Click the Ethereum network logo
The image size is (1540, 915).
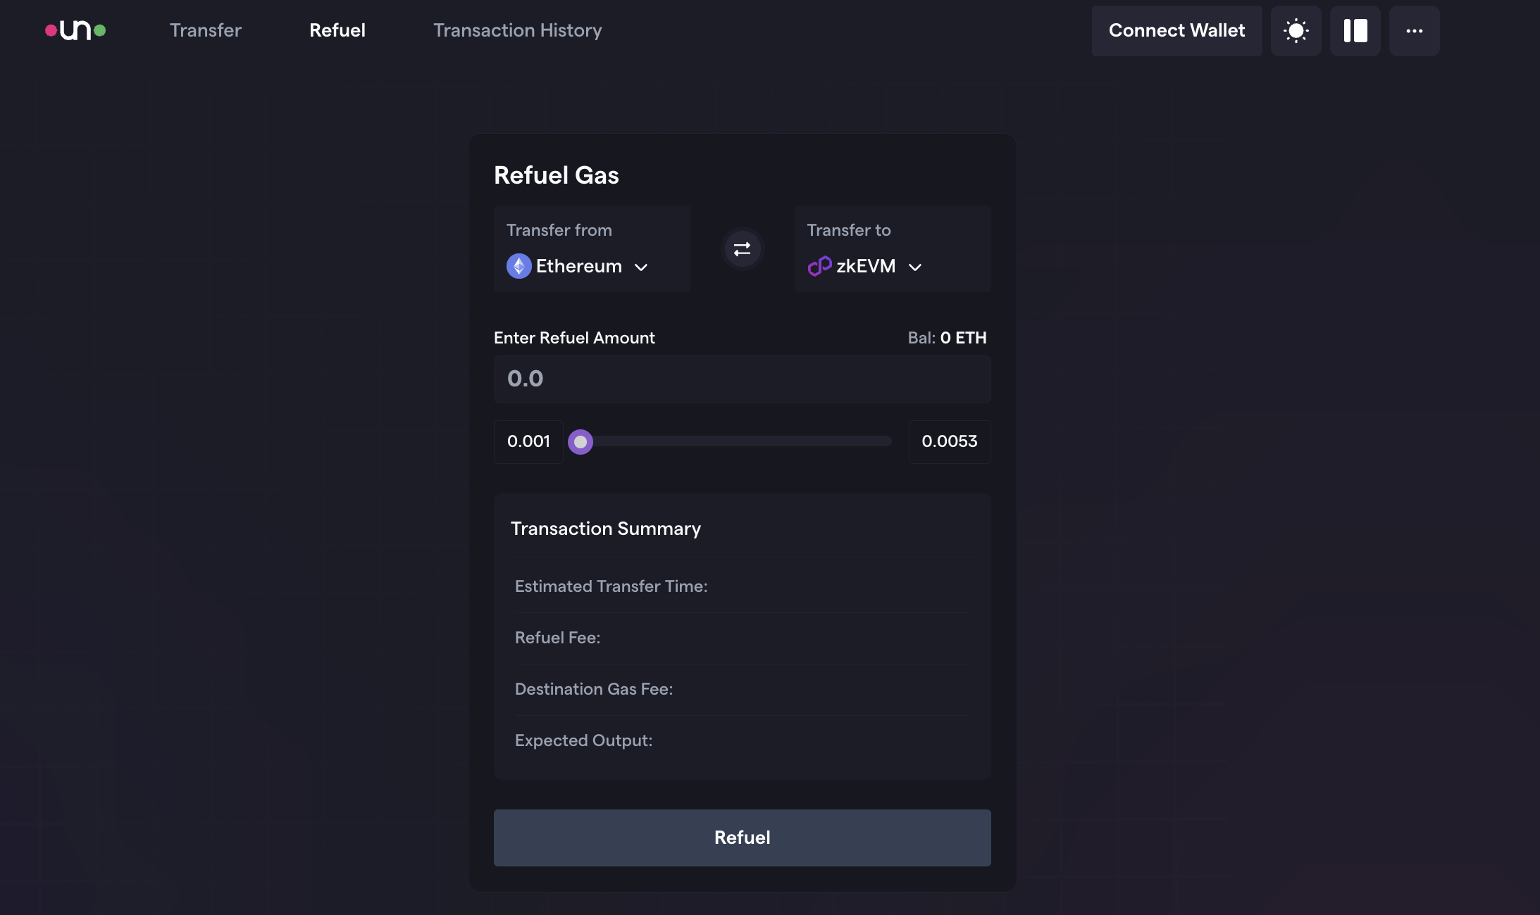(x=519, y=266)
